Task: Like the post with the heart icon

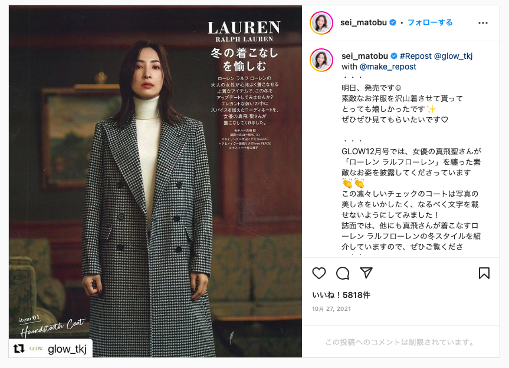Action: point(318,273)
